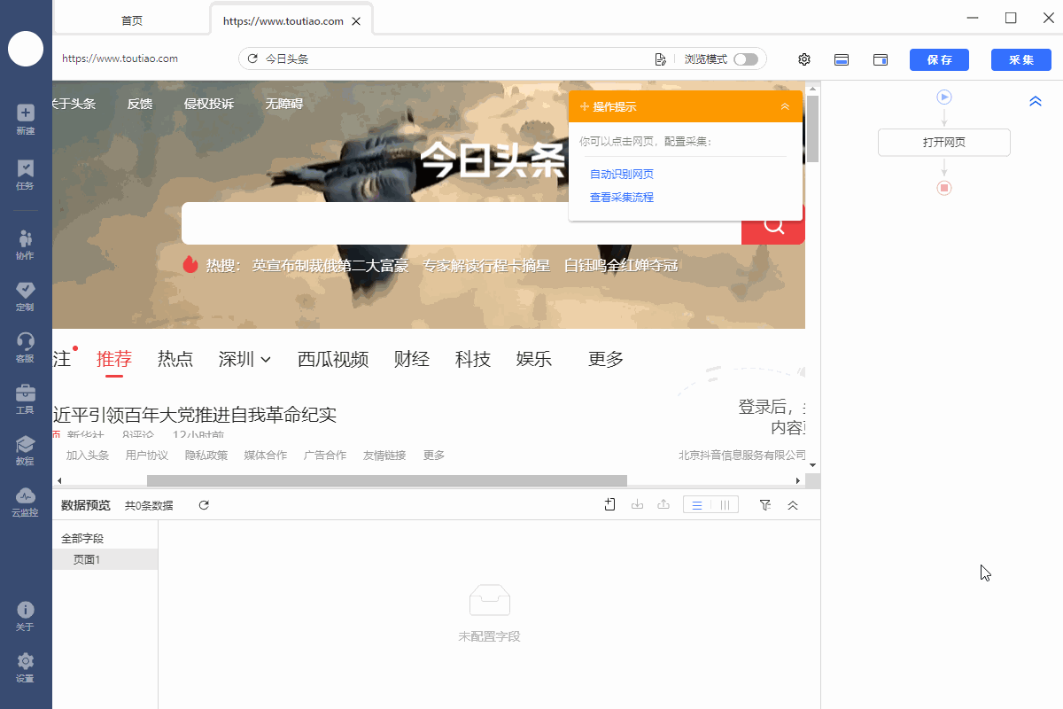Switch data preview to horizontal rows view
Image resolution: width=1063 pixels, height=709 pixels.
click(697, 505)
